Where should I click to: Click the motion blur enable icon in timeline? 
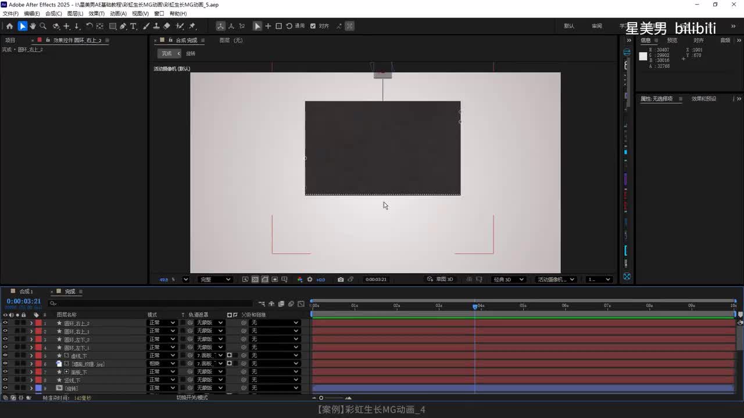(291, 304)
